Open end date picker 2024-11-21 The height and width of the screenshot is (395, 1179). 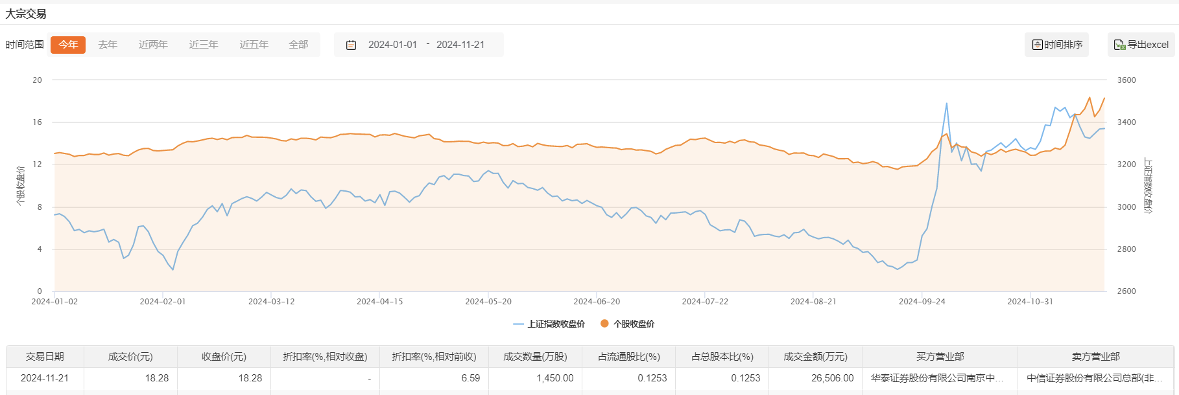(x=460, y=45)
